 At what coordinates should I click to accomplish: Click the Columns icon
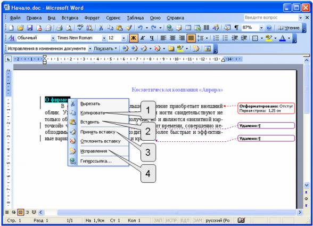(206, 28)
